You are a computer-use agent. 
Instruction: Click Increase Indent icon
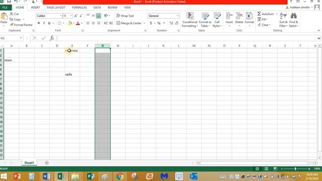tap(111, 23)
